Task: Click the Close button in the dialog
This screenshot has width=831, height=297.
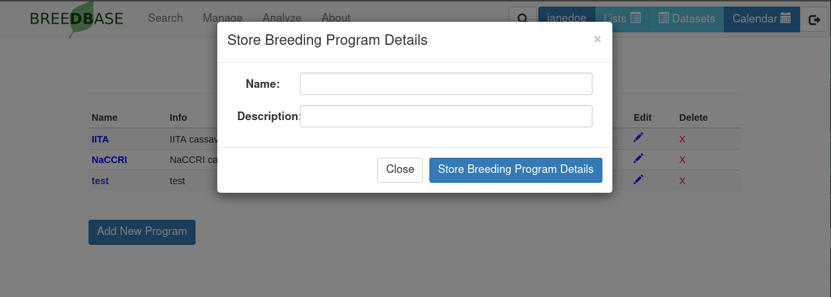Action: [400, 170]
